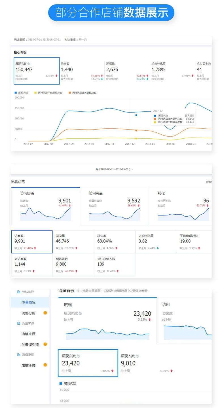This screenshot has width=224, height=408.
Task: Click blue 展现次数 legend swatch above 60,000 axis
Action: point(61,383)
